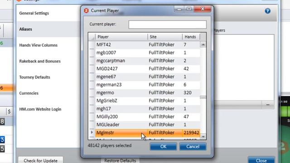
Task: Minimize the Current Player dialog
Action: tap(179, 9)
